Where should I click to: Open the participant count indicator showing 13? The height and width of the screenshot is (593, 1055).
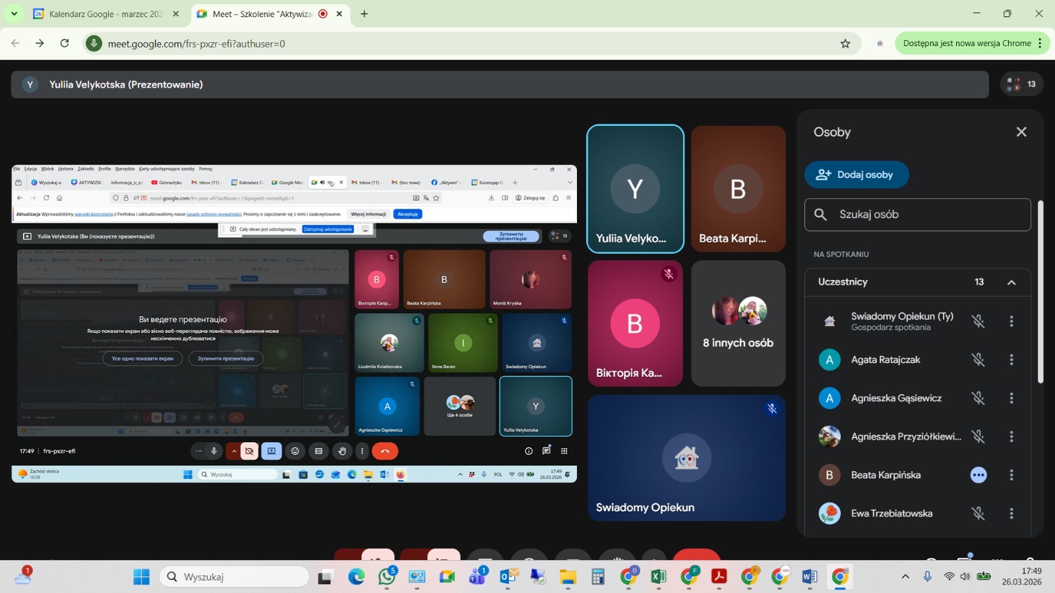1021,84
